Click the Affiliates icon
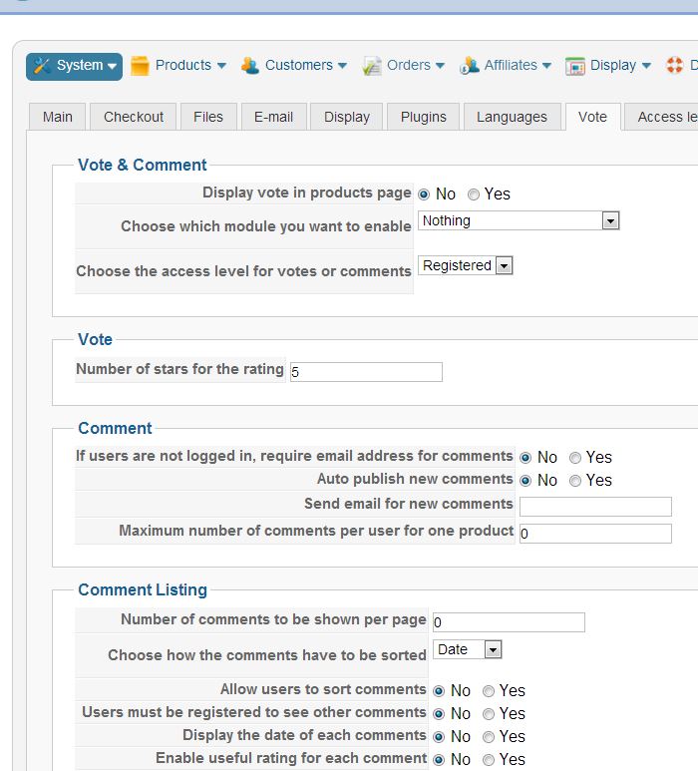Viewport: 698px width, 771px height. (x=469, y=66)
